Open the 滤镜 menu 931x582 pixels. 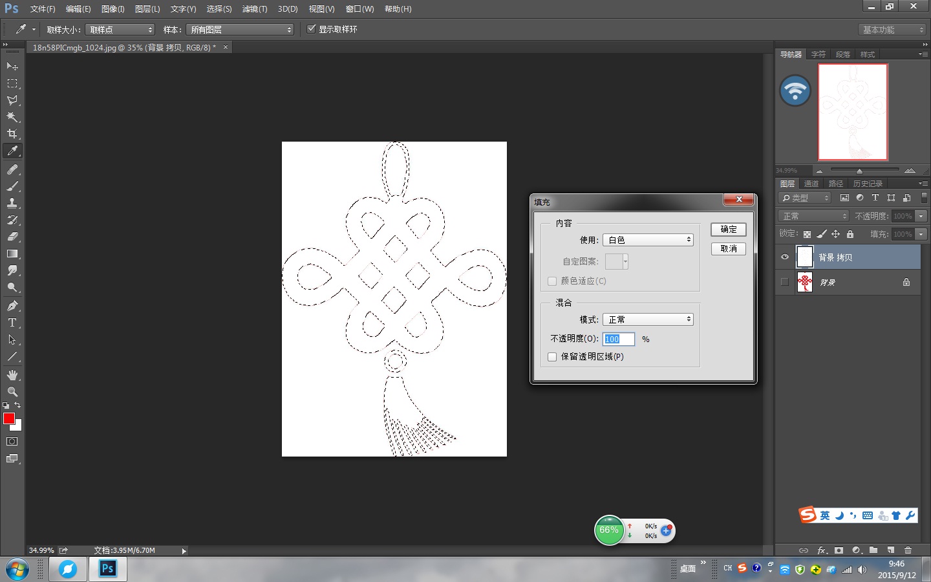click(255, 9)
